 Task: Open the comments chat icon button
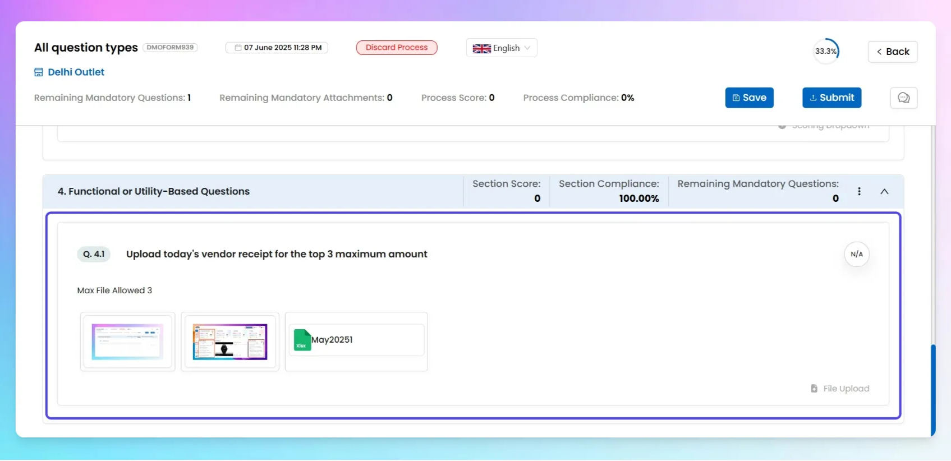pyautogui.click(x=903, y=98)
